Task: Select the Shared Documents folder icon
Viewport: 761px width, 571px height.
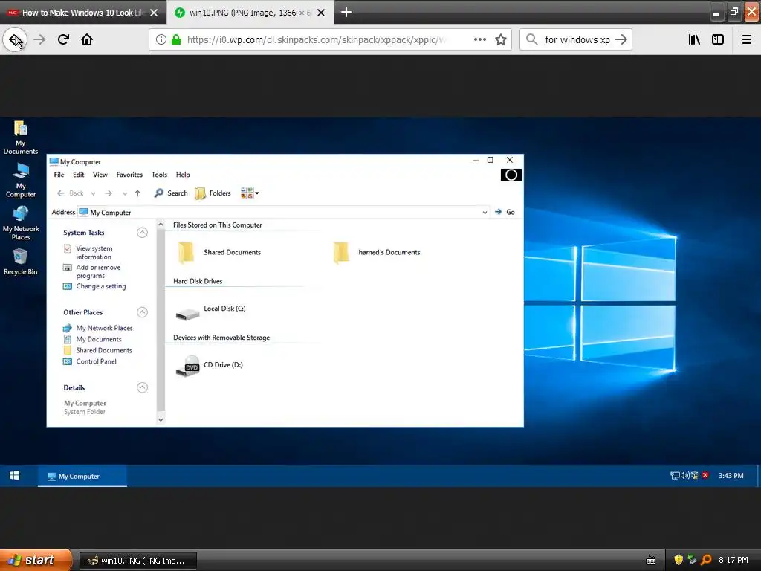Action: point(187,253)
